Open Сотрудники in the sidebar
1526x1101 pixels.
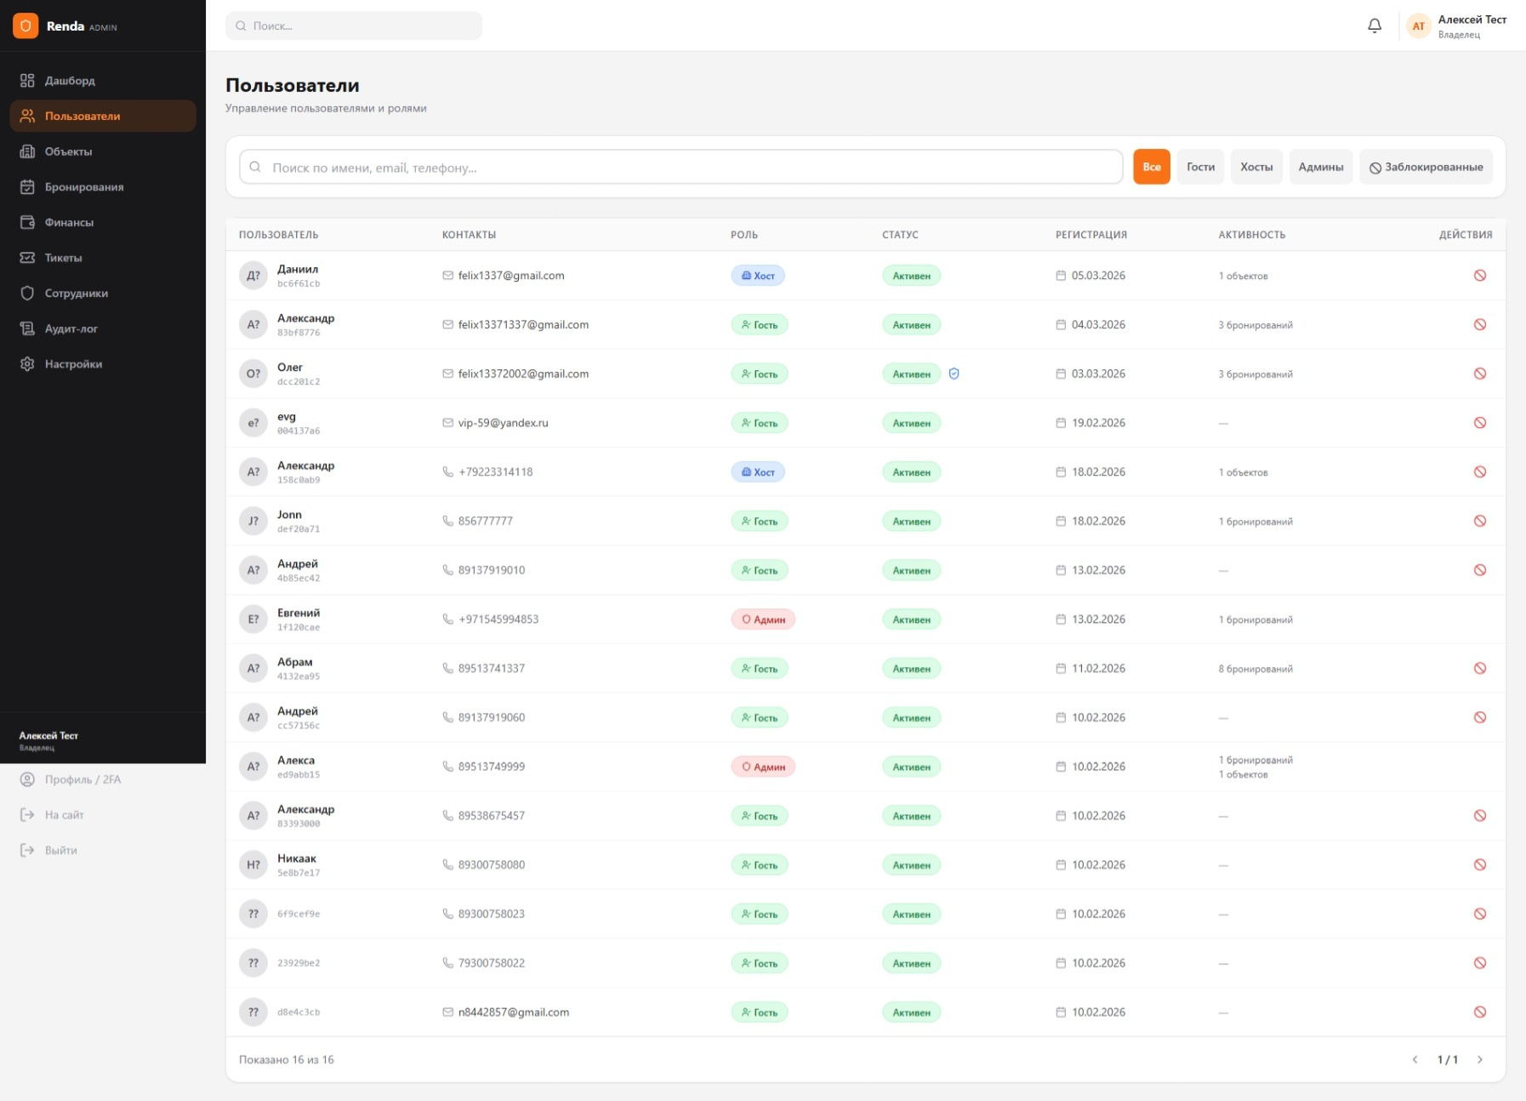[x=102, y=294]
